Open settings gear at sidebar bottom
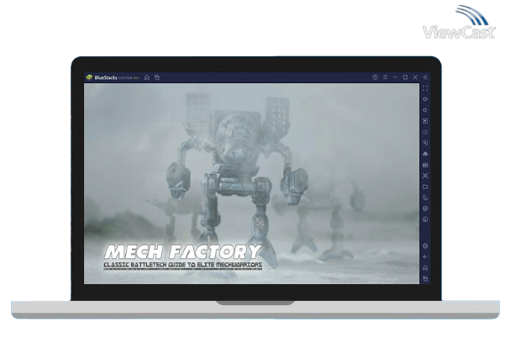The width and height of the screenshot is (506, 348). tap(425, 246)
